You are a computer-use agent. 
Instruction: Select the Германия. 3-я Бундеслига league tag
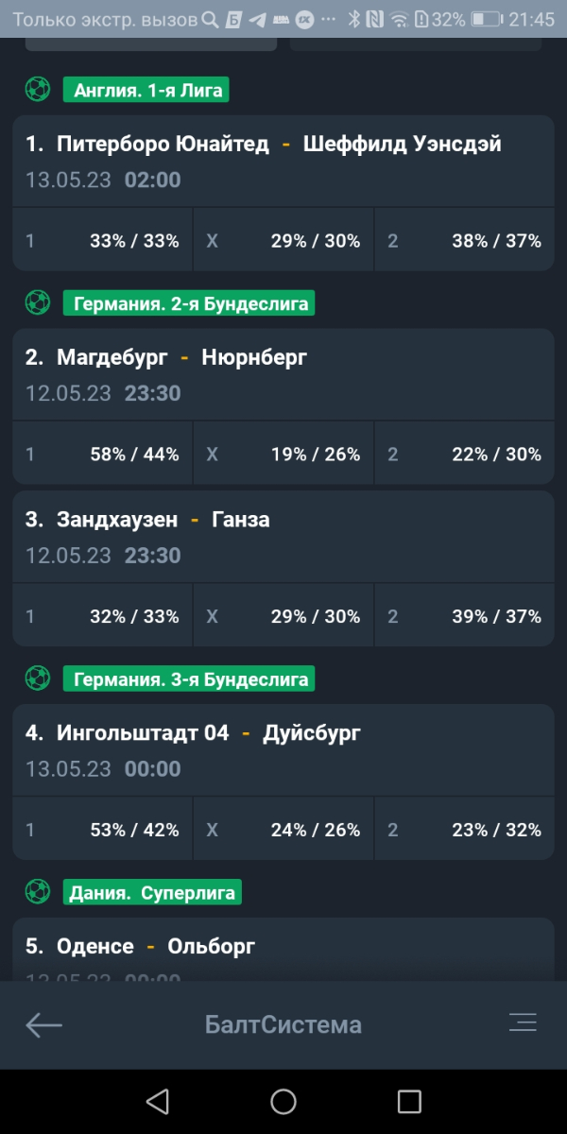click(189, 679)
